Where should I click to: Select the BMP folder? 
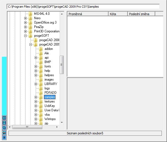pos(48,62)
